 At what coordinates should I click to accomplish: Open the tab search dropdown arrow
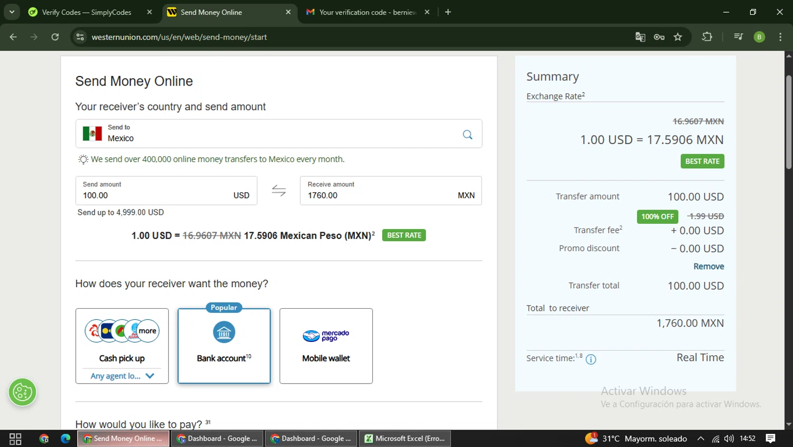coord(12,12)
